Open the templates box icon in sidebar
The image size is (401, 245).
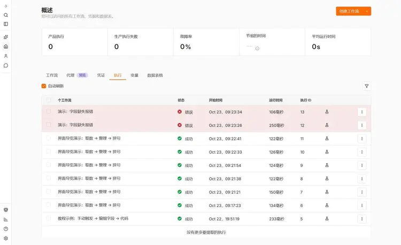pyautogui.click(x=6, y=210)
